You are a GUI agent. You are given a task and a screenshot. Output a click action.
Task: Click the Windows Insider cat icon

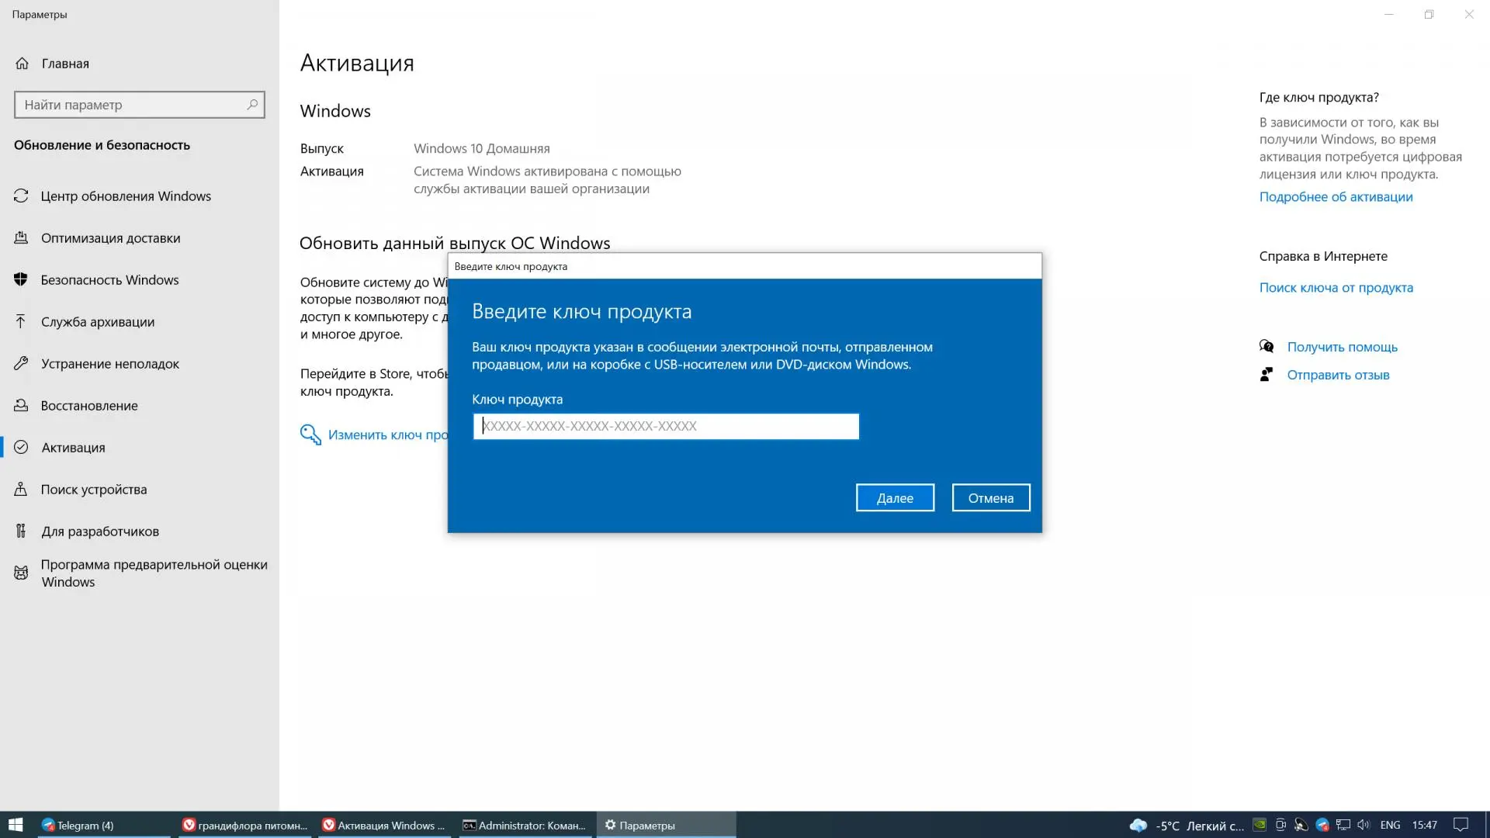click(x=21, y=573)
